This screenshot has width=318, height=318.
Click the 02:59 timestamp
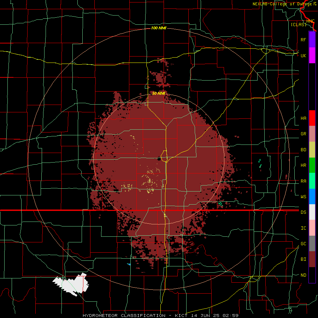pos(230,316)
